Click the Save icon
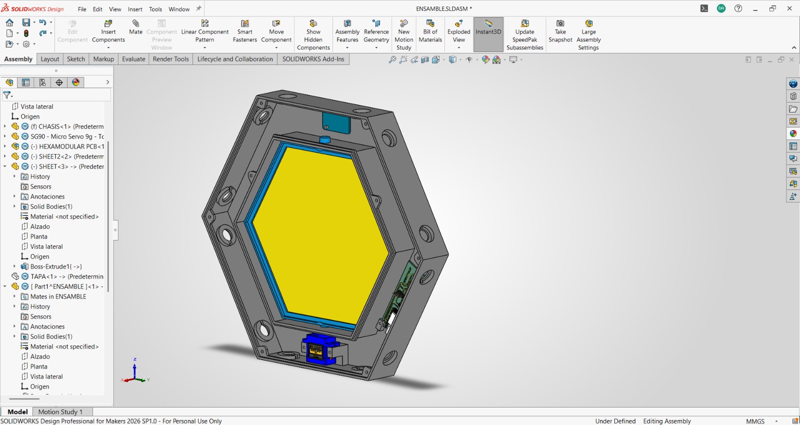 [26, 22]
